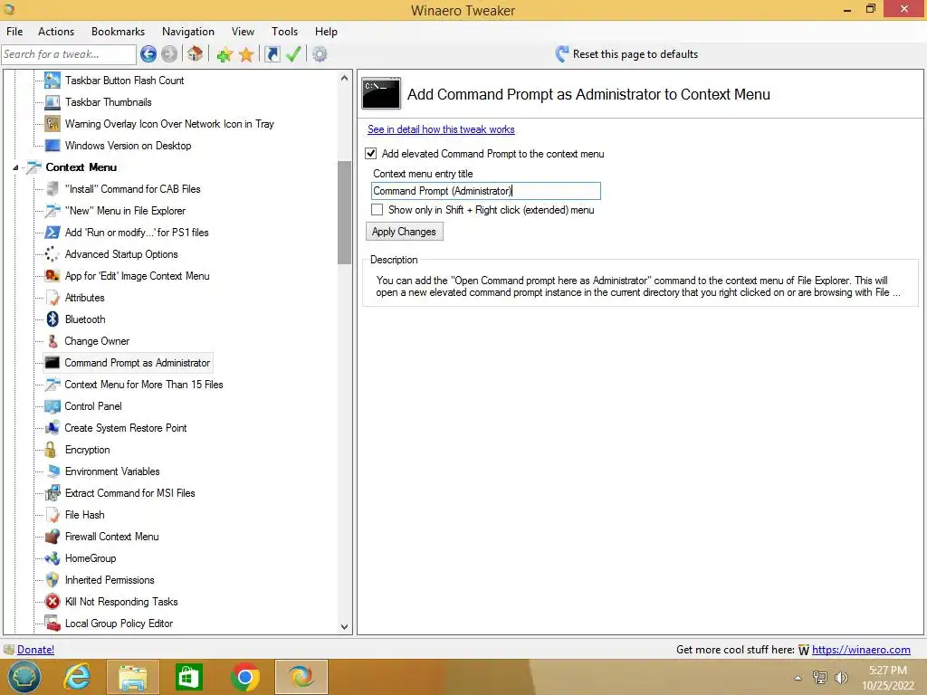Select the File Hash tree item
Viewport: 927px width, 695px height.
(x=84, y=515)
